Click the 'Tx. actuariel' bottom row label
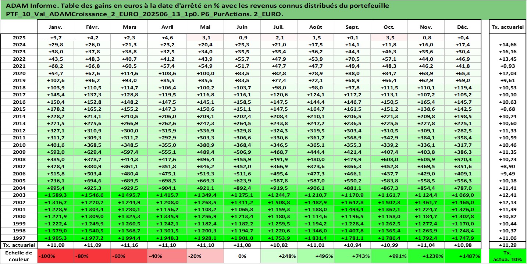 (19, 245)
